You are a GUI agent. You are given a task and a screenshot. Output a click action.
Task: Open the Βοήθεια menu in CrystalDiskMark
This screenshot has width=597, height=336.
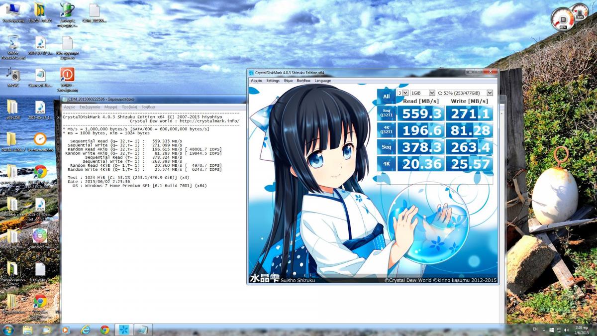pyautogui.click(x=303, y=81)
